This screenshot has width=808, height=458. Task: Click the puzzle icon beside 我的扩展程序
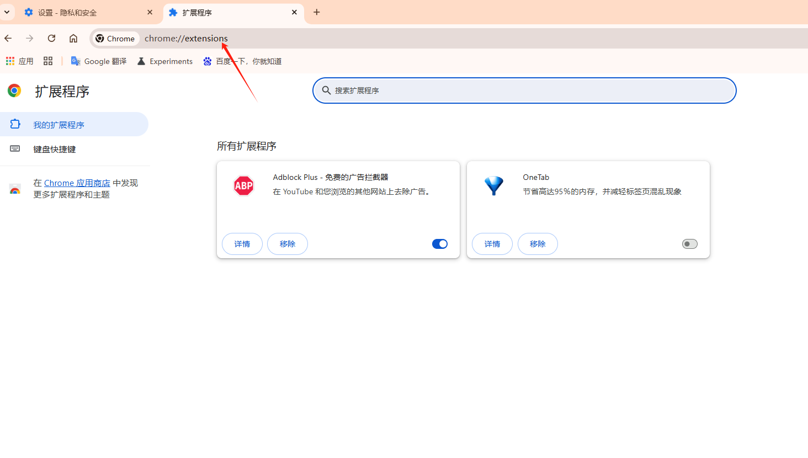pyautogui.click(x=15, y=124)
